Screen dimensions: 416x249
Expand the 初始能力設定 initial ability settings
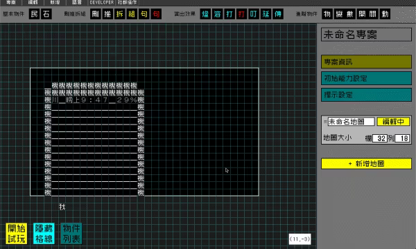[366, 78]
